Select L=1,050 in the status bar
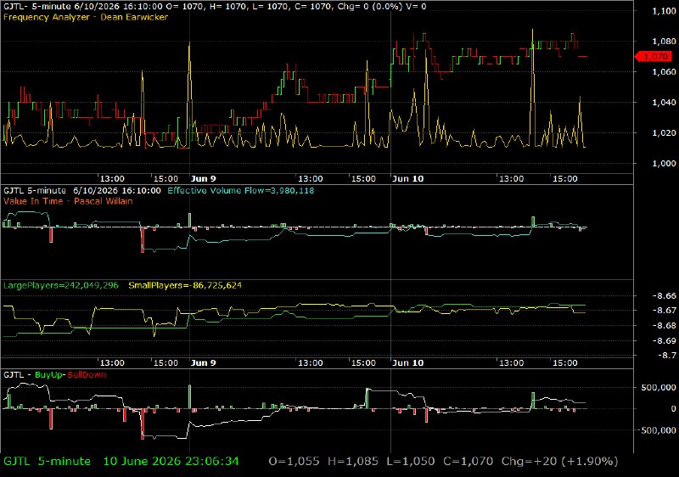 point(411,462)
